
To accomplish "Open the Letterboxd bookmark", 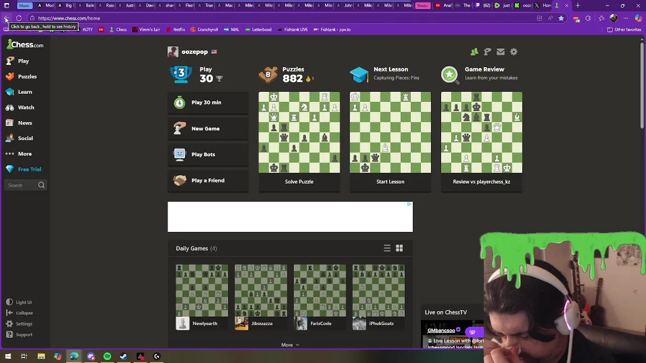I will coord(258,29).
